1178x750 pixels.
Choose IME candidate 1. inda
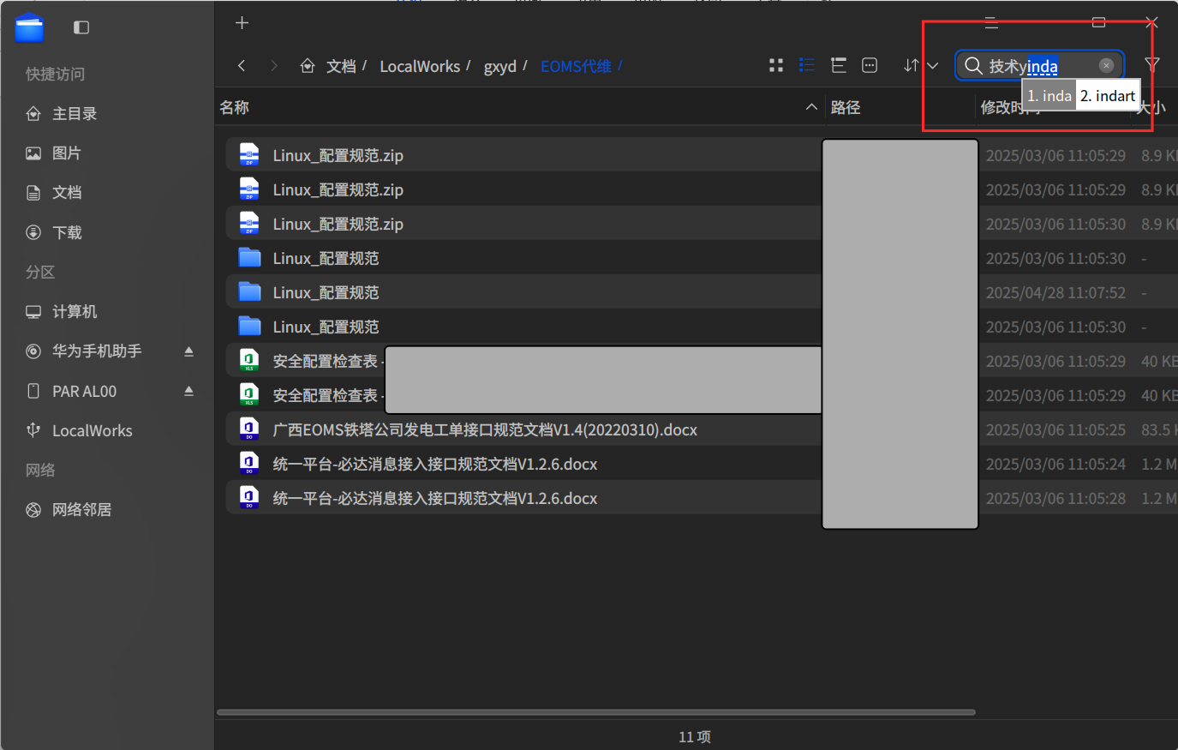[1049, 96]
